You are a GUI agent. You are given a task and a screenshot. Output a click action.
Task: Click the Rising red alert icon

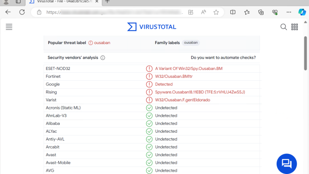point(149,92)
